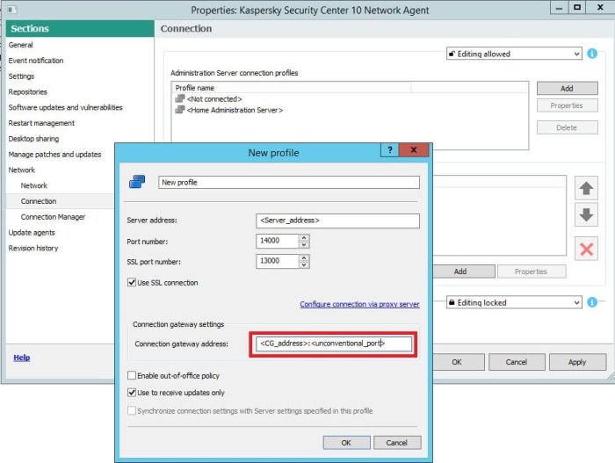This screenshot has height=463, width=615.
Task: Enable out-of-office policy checkbox
Action: [132, 375]
